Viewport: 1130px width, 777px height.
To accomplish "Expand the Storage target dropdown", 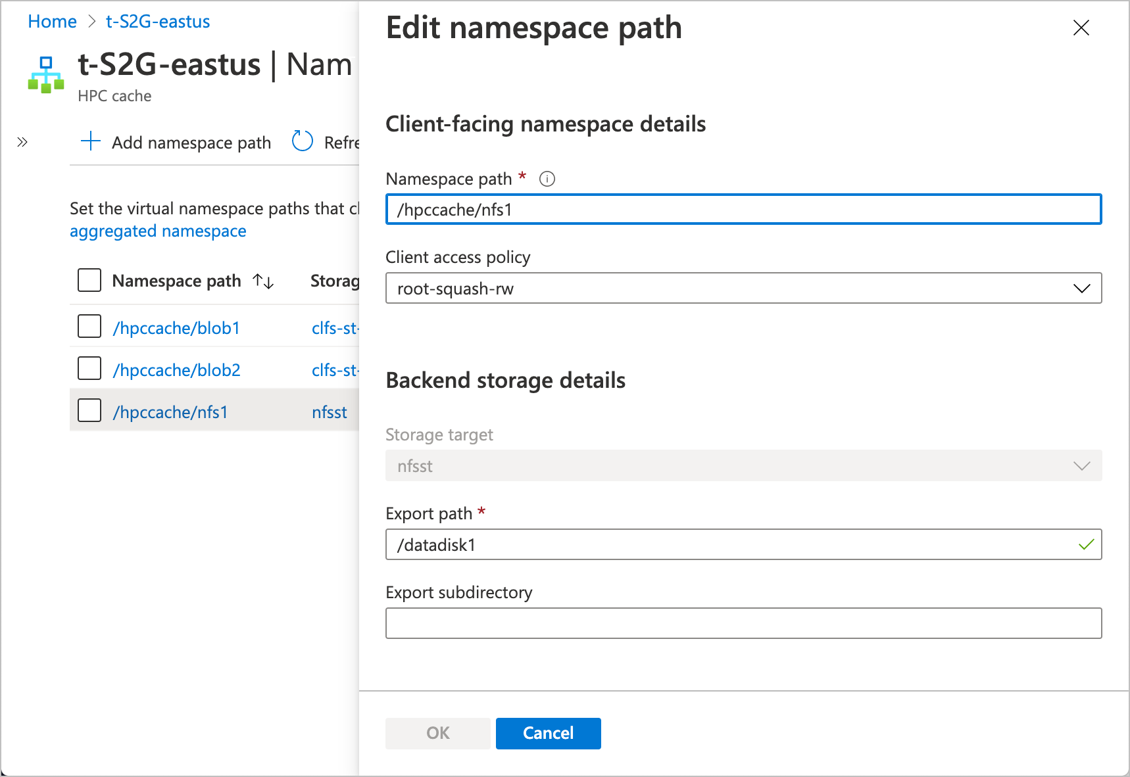I will pos(1081,465).
